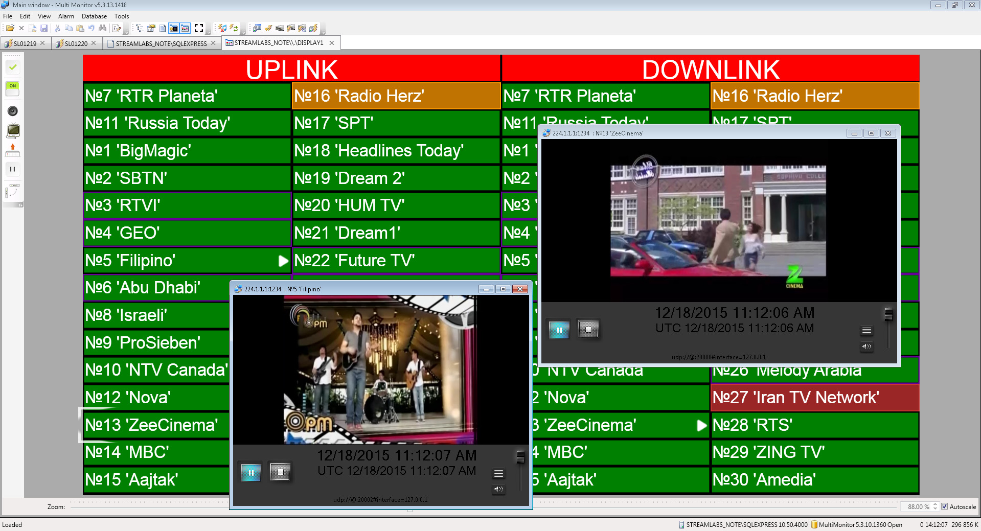Click the upload arrow table sidebar icon

pyautogui.click(x=13, y=150)
